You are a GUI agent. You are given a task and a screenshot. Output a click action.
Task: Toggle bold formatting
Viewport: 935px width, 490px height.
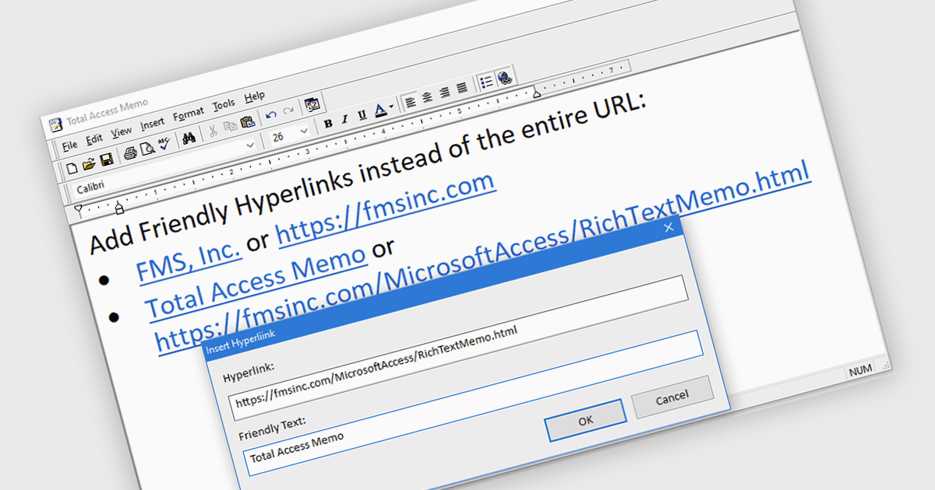[x=328, y=123]
